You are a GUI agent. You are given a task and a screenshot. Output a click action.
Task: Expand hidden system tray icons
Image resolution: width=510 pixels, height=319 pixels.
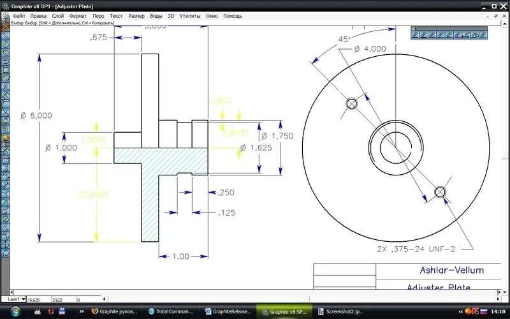pos(460,312)
